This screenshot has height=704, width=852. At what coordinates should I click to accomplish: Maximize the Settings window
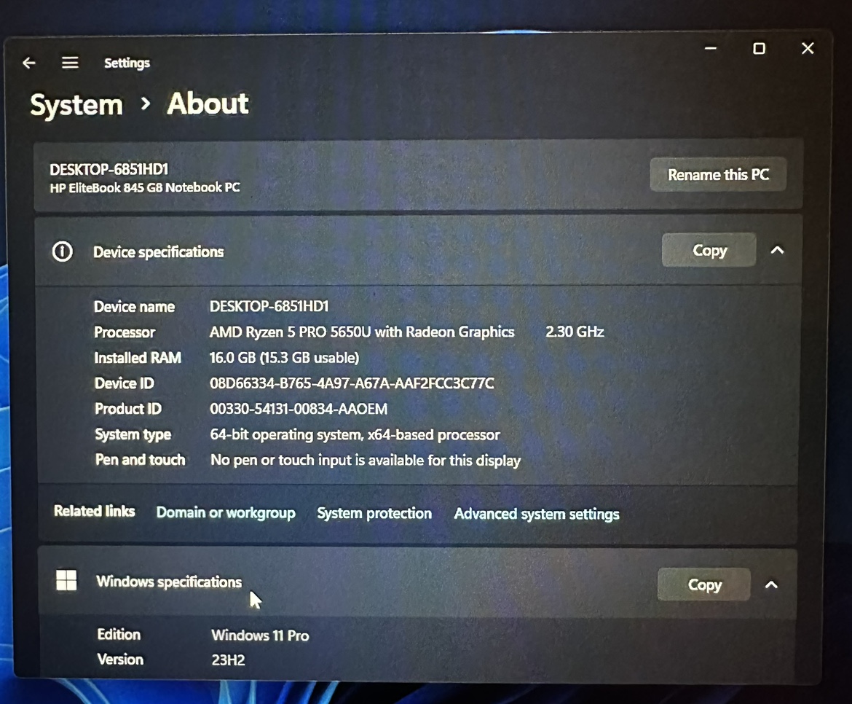tap(759, 49)
